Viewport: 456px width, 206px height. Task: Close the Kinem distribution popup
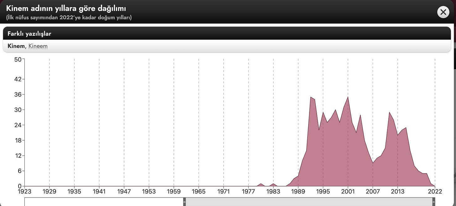[x=443, y=12]
